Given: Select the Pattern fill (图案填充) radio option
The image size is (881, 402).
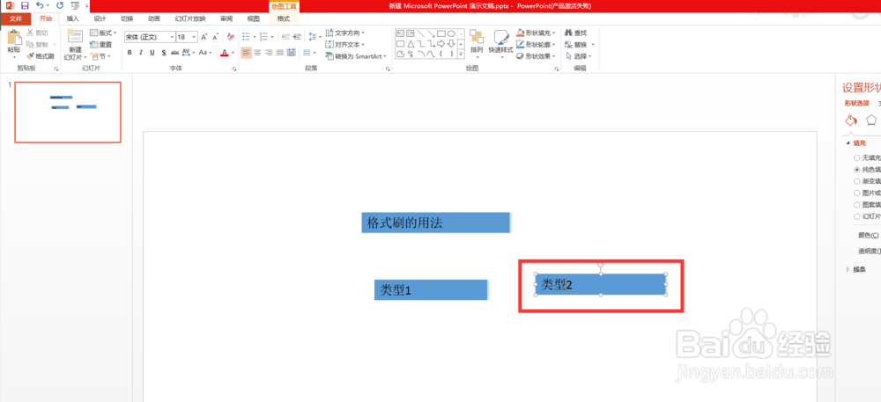Looking at the screenshot, I should coord(857,205).
